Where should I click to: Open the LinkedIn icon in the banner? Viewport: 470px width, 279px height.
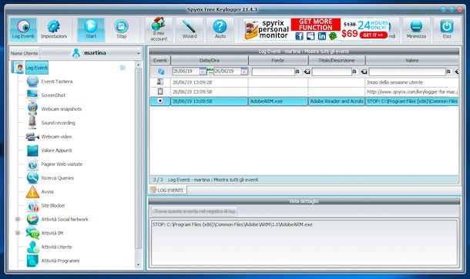click(322, 36)
